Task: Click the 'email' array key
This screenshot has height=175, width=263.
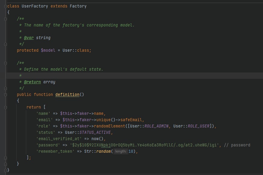Action: coord(45,120)
